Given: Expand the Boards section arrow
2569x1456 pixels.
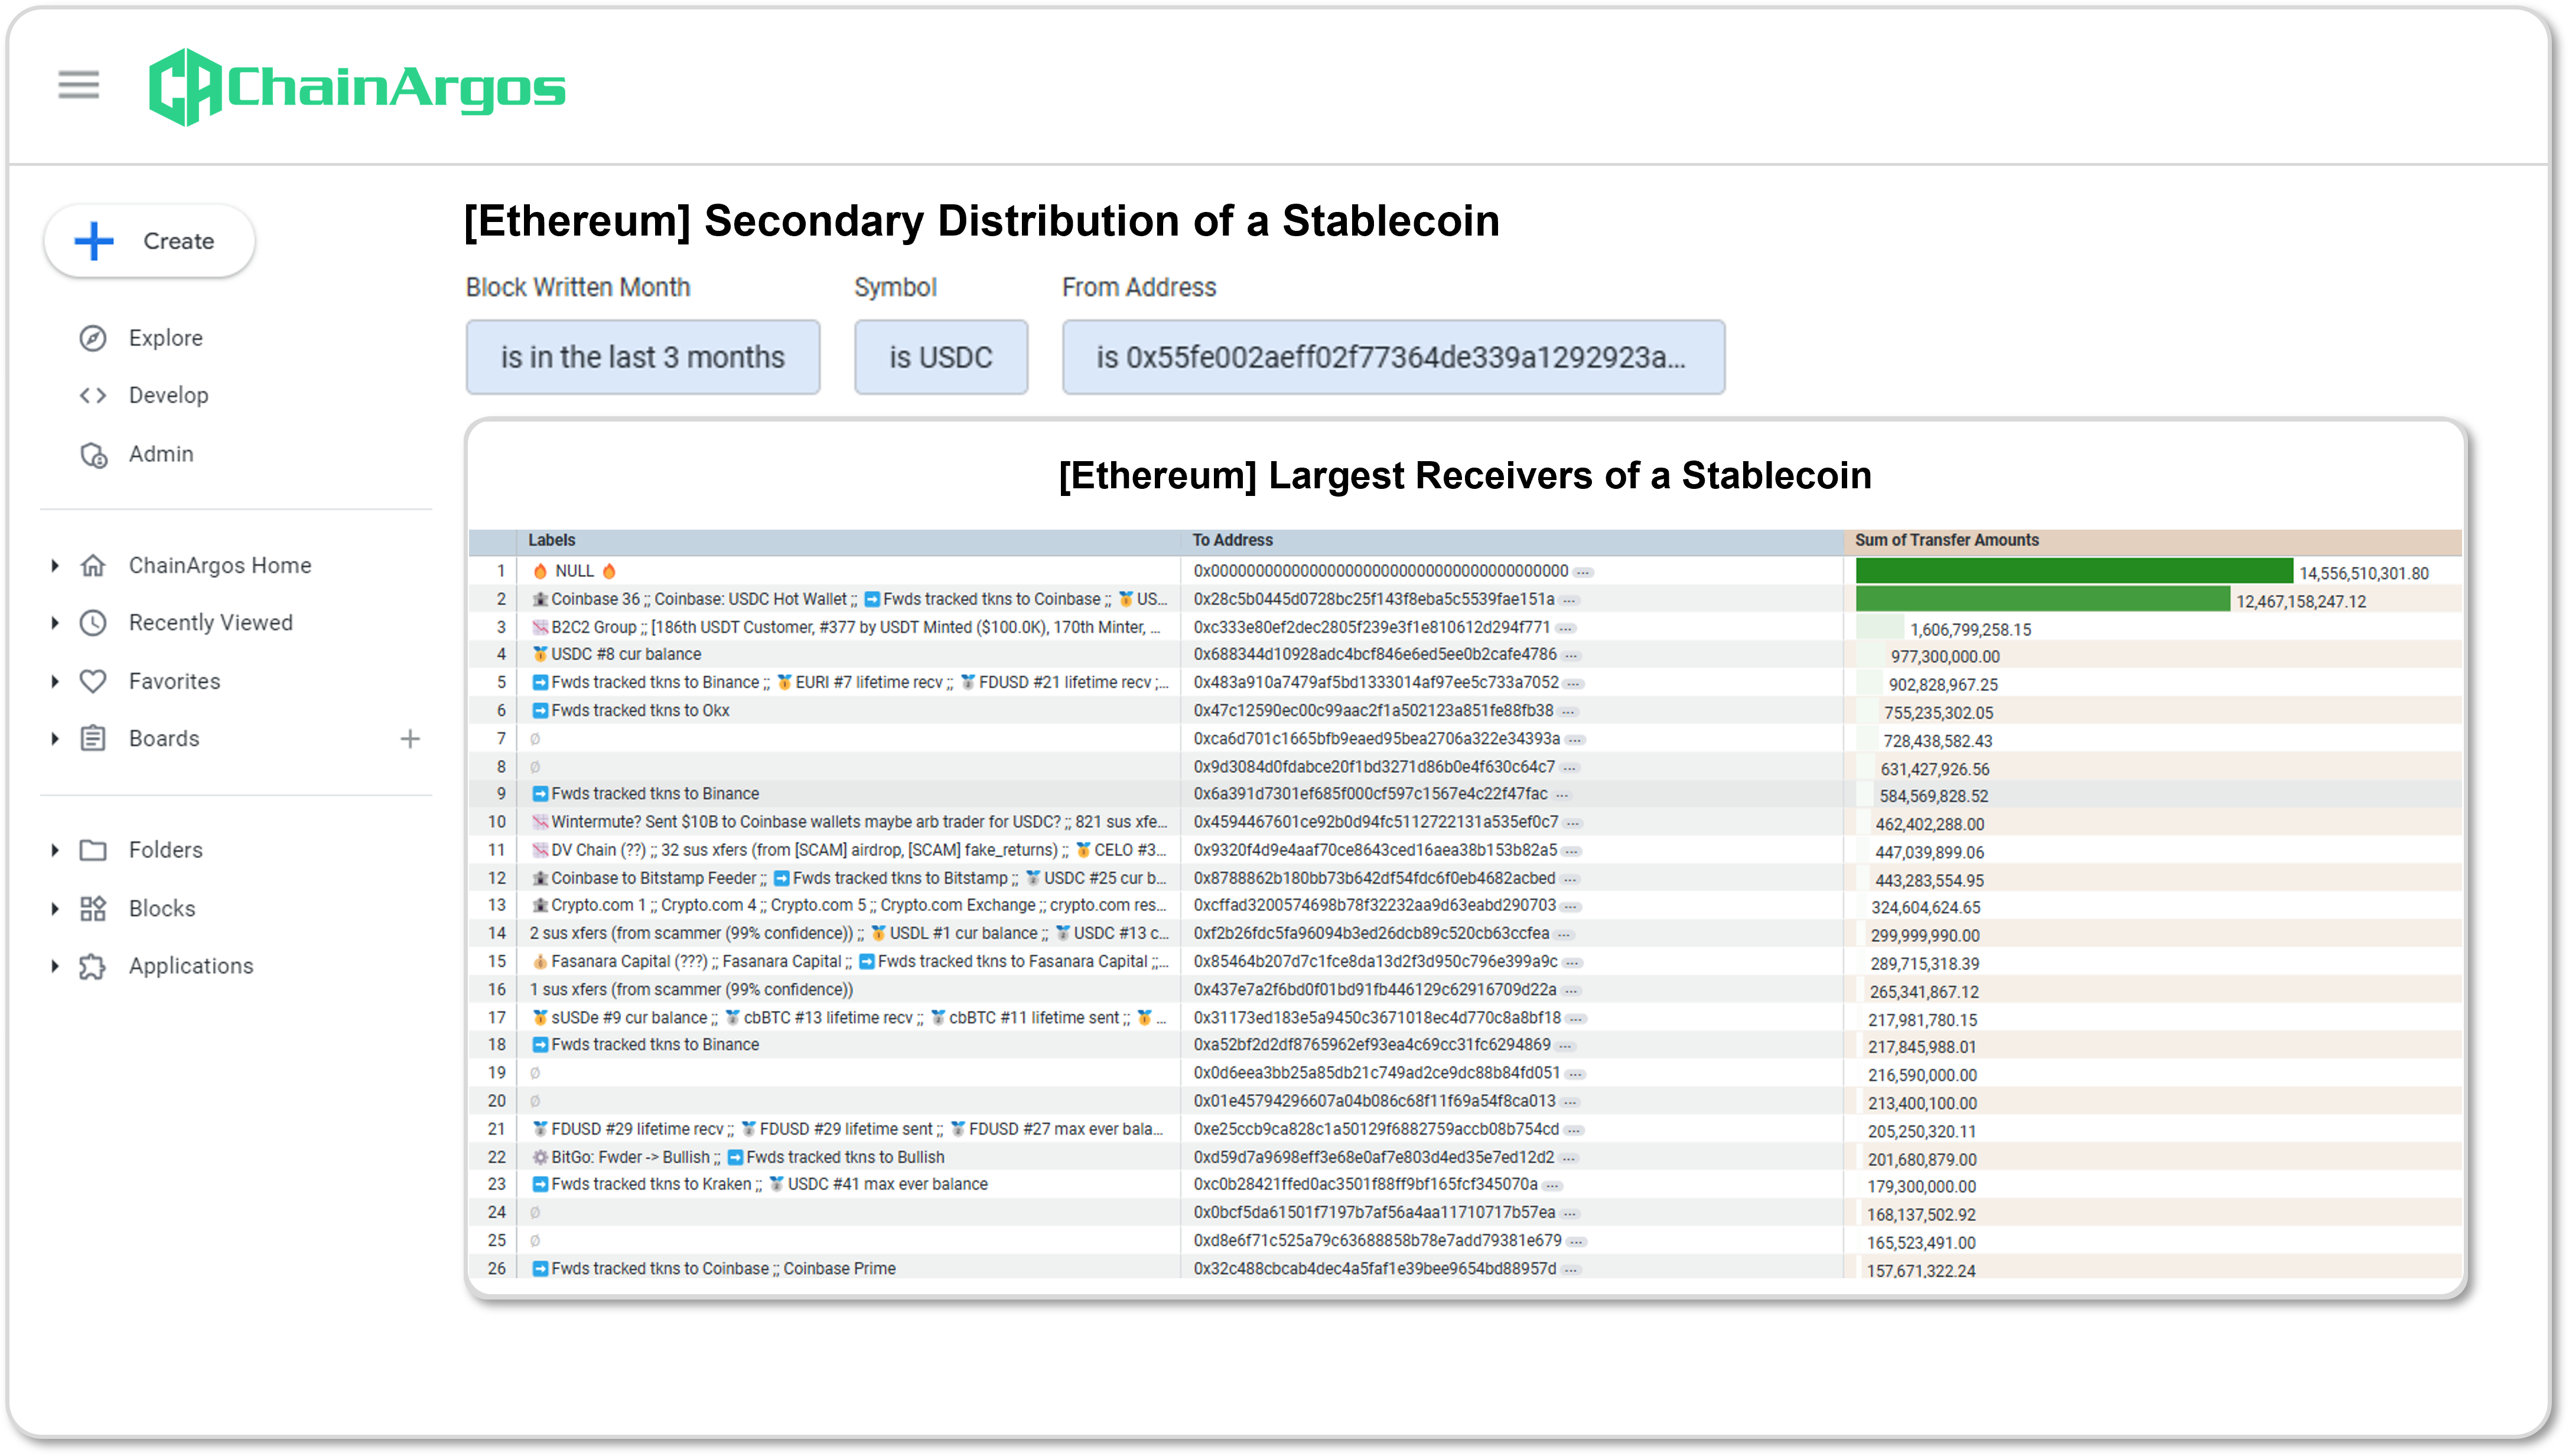Looking at the screenshot, I should click(55, 739).
